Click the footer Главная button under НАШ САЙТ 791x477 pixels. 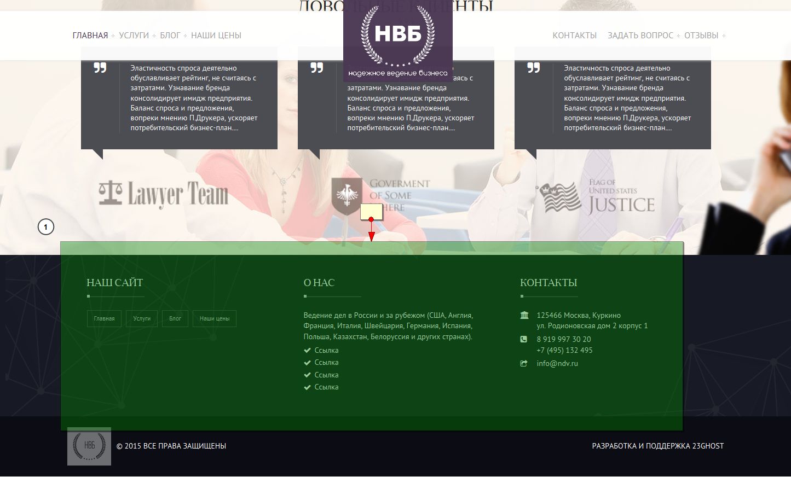pyautogui.click(x=104, y=318)
